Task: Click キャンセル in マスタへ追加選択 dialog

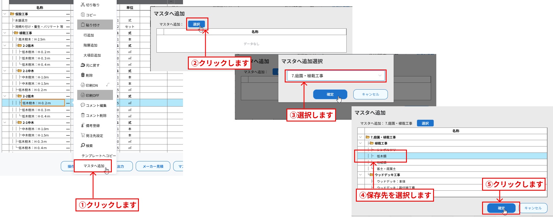Action: tap(371, 94)
